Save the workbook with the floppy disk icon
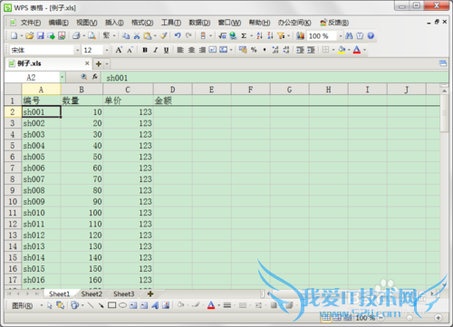Screen dimensions: 453x327 (x=40, y=35)
